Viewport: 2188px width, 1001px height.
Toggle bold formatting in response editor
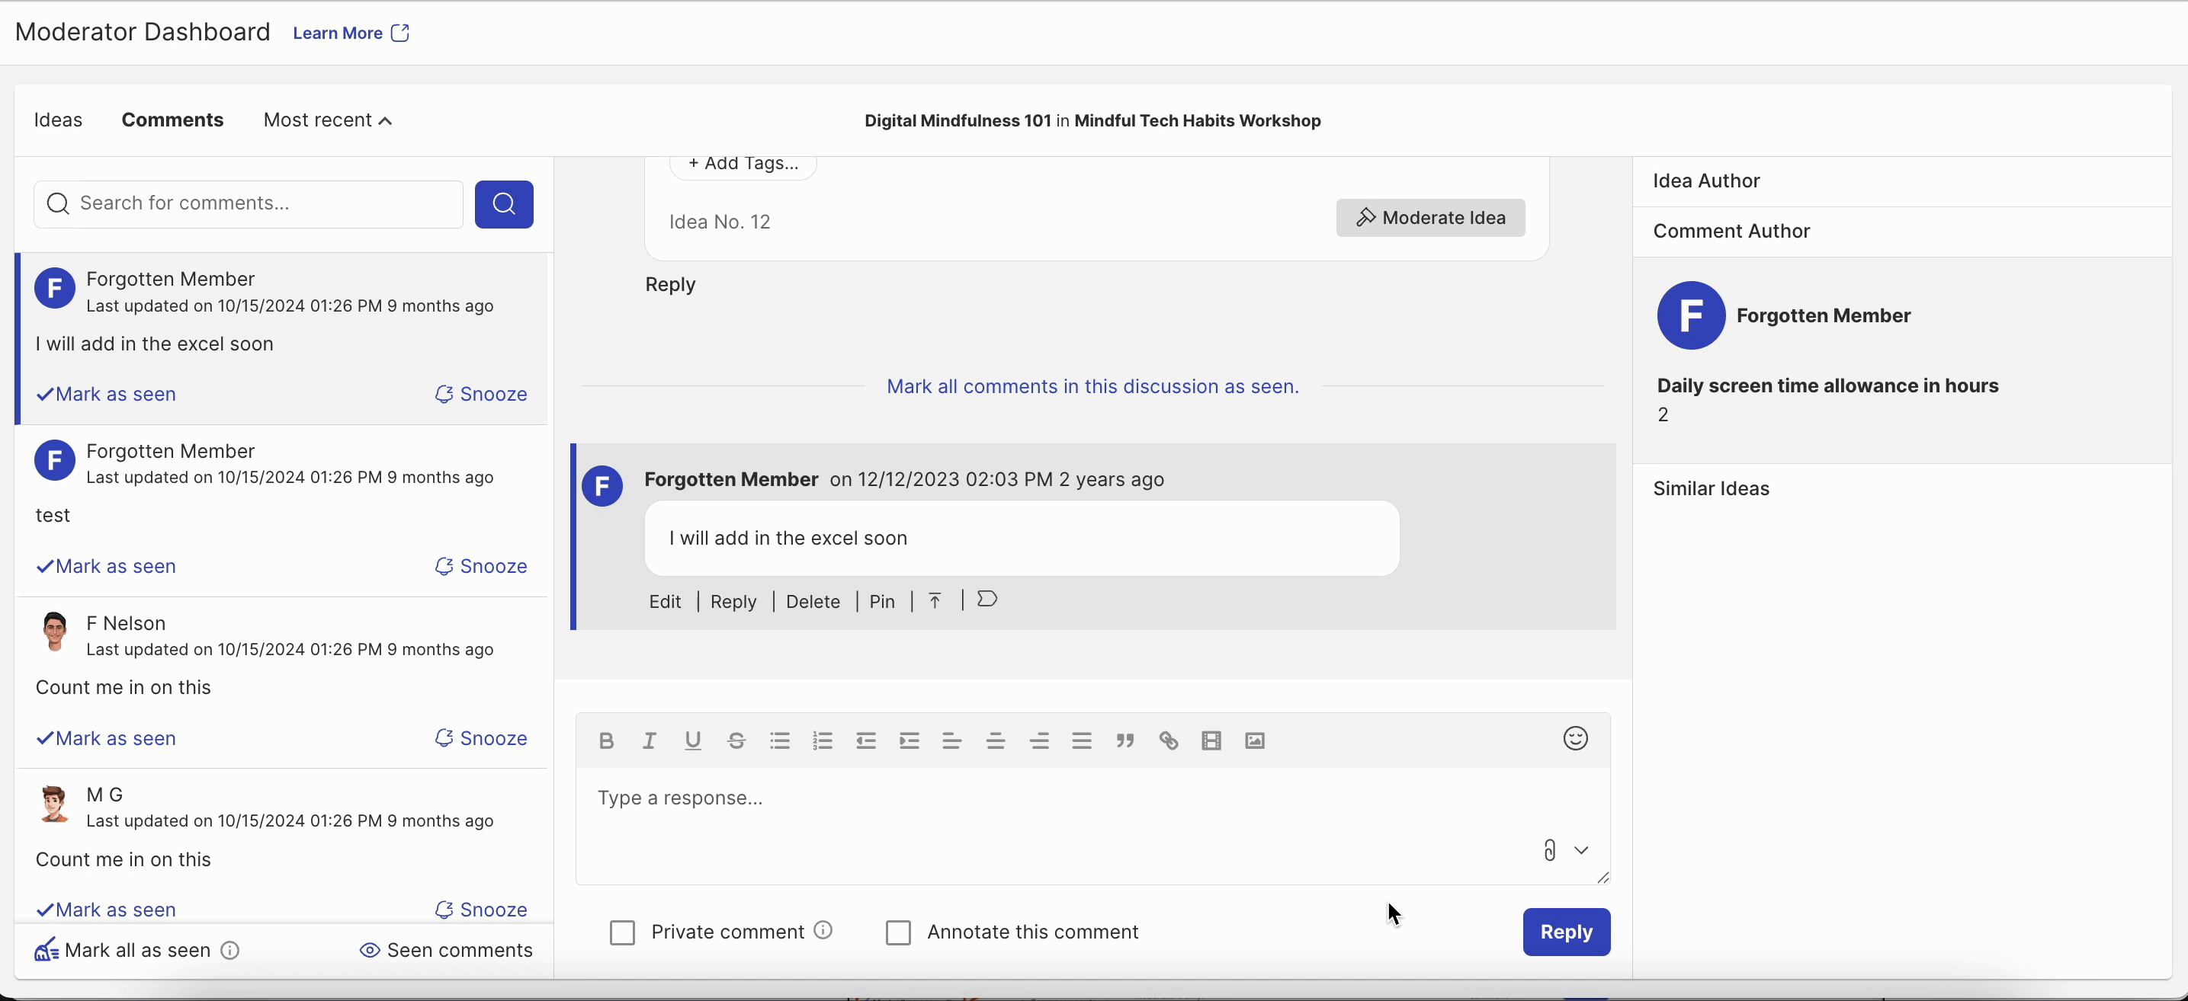point(605,740)
